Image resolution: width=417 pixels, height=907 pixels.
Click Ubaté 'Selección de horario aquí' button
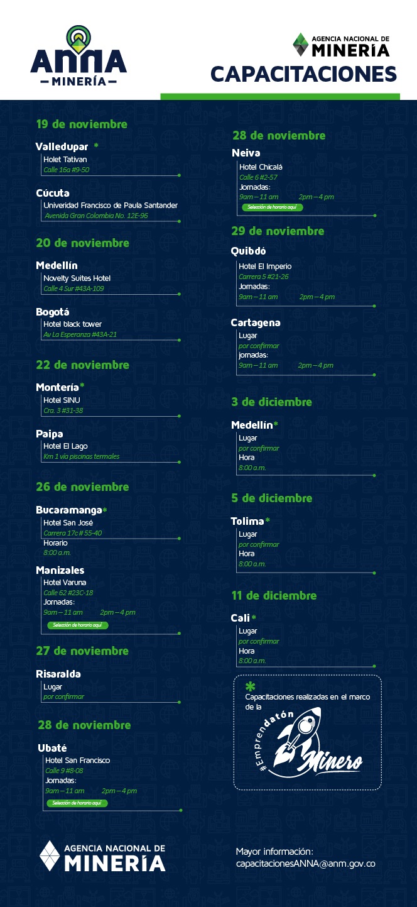tap(77, 803)
